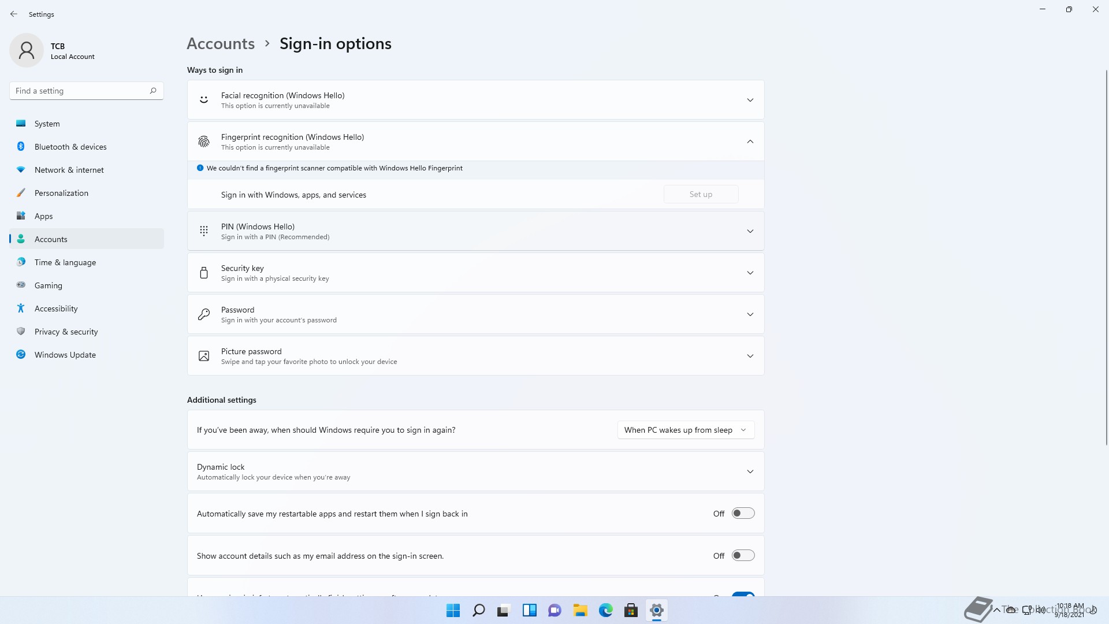The image size is (1109, 624).
Task: Select Accounts in the sidebar
Action: (x=87, y=239)
